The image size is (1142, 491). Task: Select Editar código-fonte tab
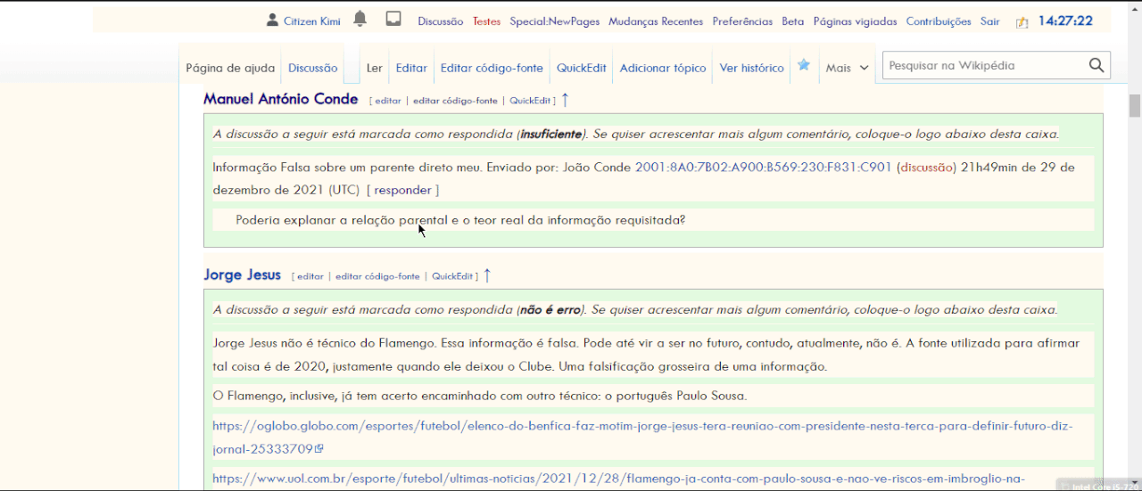point(492,68)
